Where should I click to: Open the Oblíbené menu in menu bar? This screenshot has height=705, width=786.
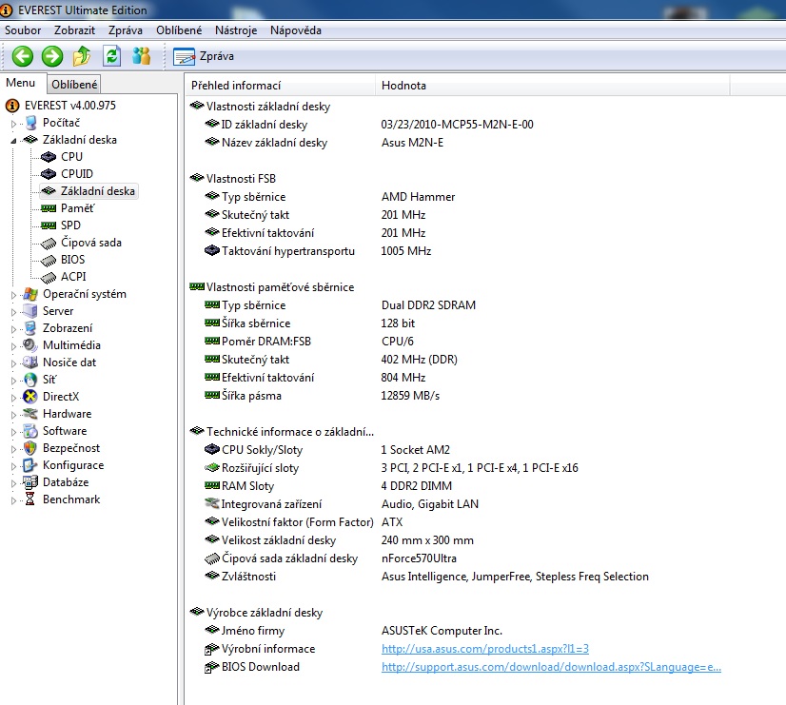(x=179, y=30)
